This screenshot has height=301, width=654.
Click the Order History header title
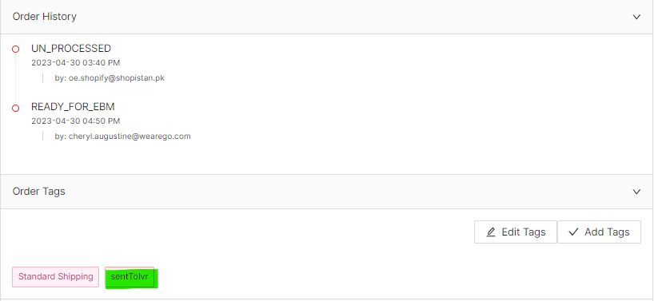(x=44, y=17)
